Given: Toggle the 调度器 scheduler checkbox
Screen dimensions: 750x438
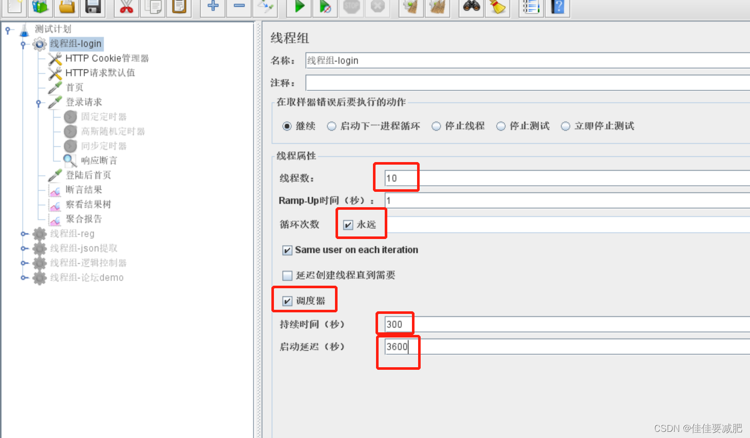Looking at the screenshot, I should pos(288,301).
